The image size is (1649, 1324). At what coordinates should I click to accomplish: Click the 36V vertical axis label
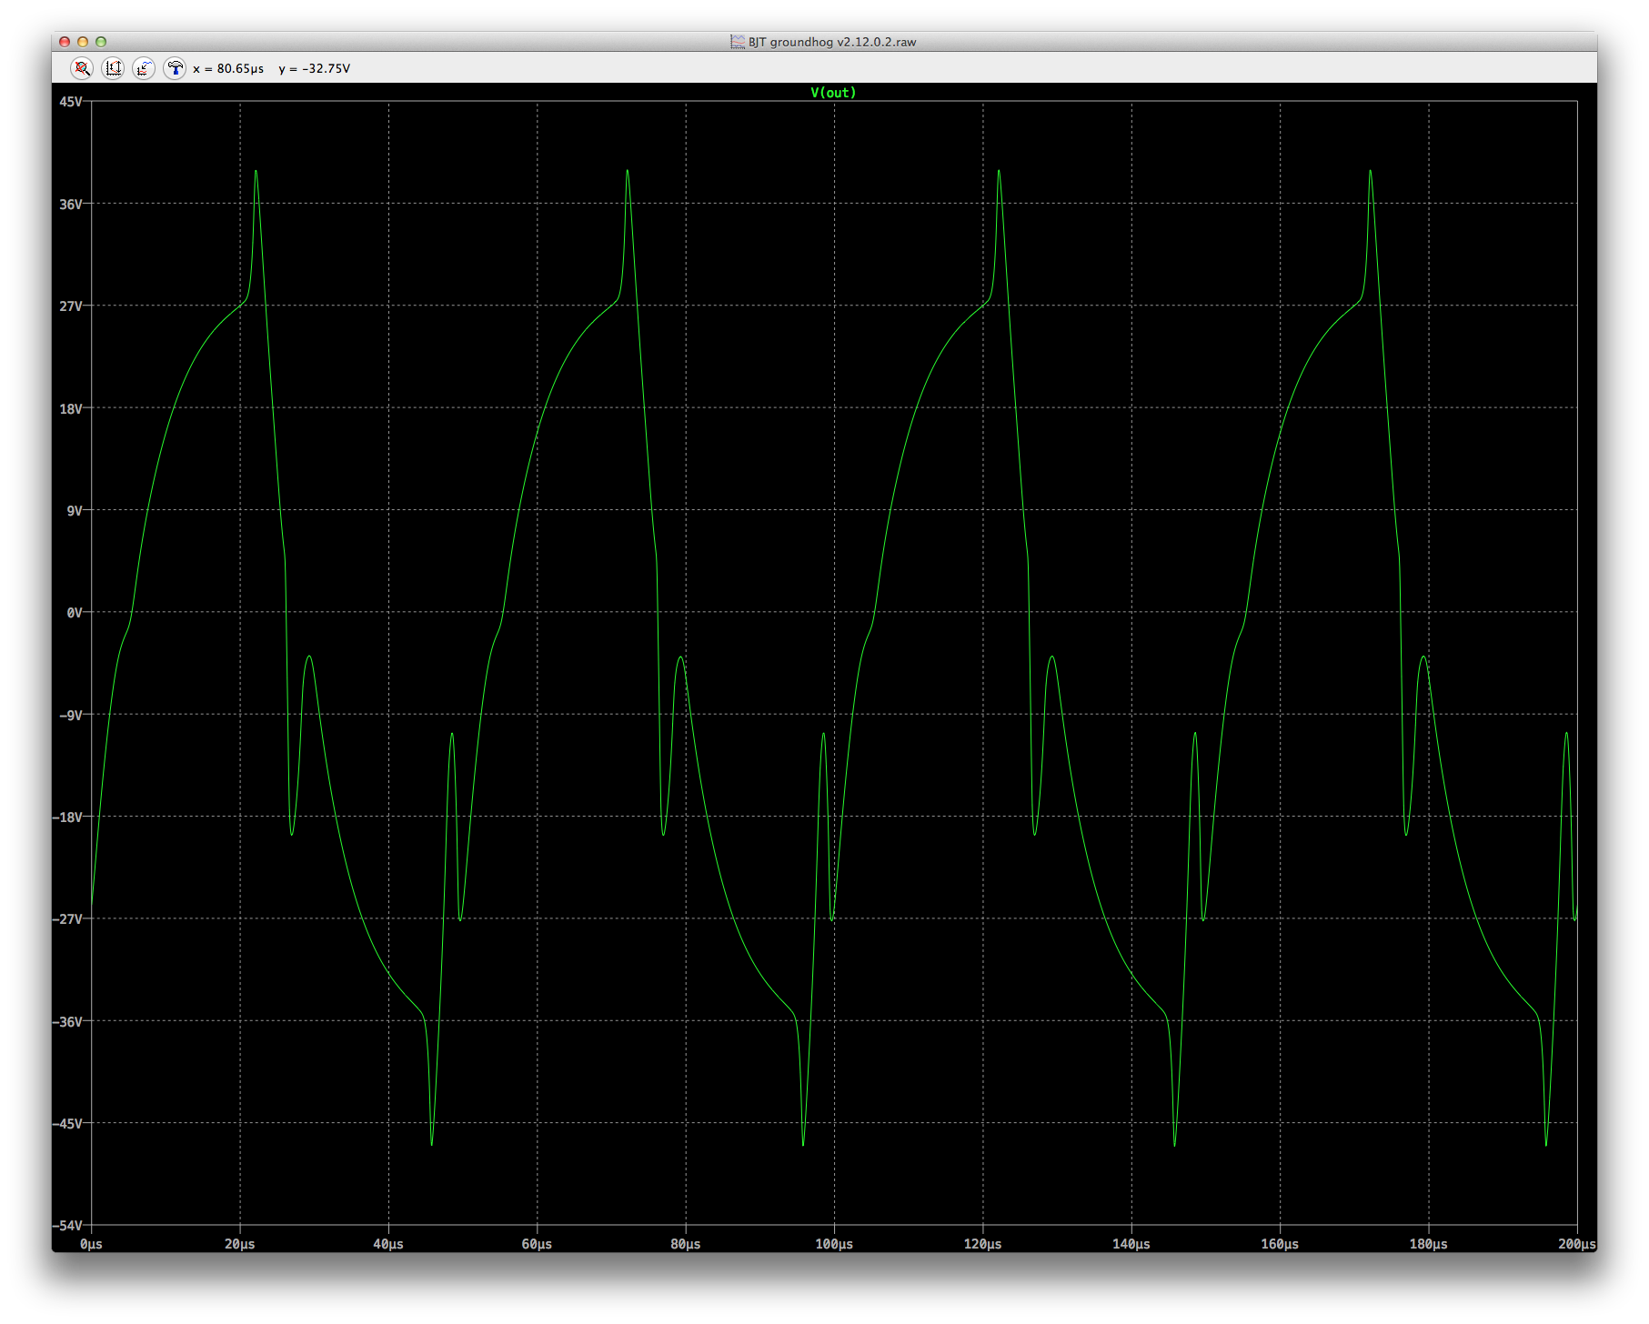tap(71, 205)
